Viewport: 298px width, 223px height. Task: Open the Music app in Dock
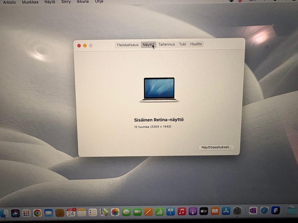pyautogui.click(x=182, y=211)
